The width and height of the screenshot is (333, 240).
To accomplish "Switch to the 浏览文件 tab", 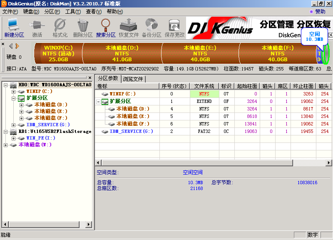I will 133,79.
